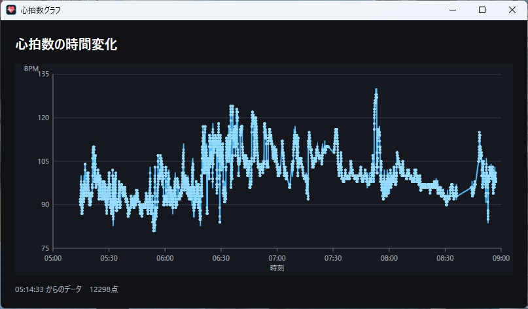The height and width of the screenshot is (309, 528).
Task: Click the 07:00 time axis label
Action: coord(277,258)
